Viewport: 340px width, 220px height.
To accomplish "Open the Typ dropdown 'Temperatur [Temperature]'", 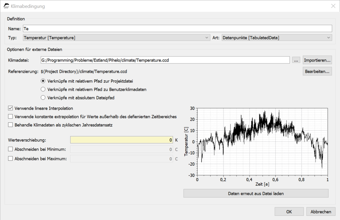I will [117, 37].
